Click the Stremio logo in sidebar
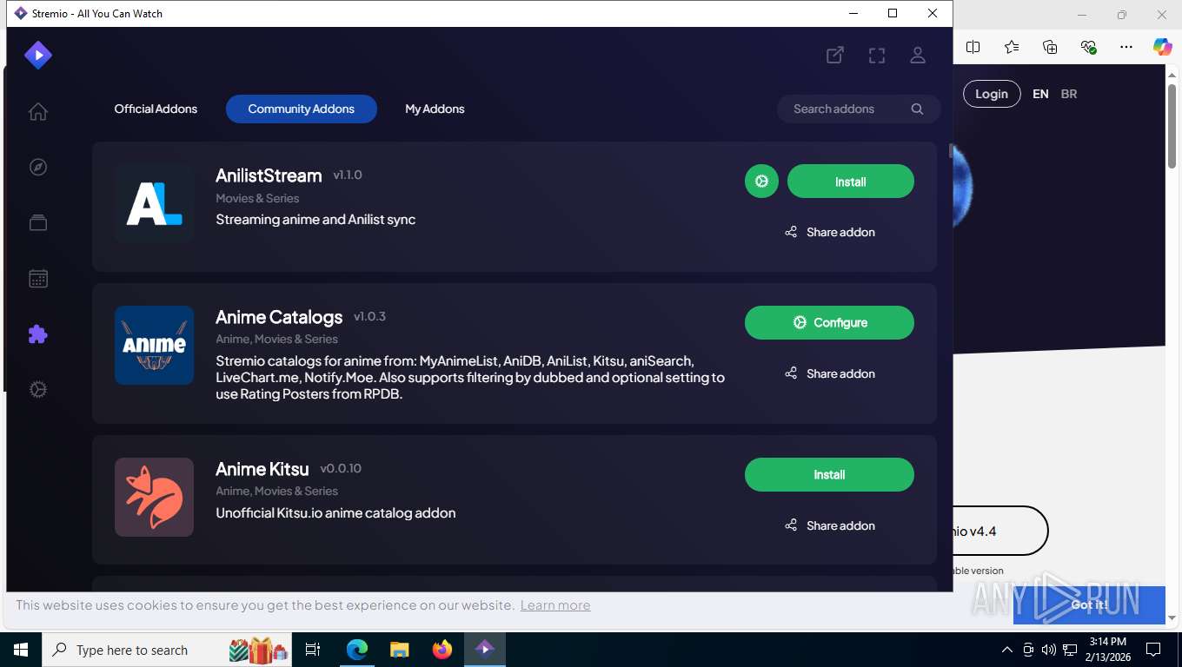This screenshot has height=667, width=1182. (x=37, y=56)
